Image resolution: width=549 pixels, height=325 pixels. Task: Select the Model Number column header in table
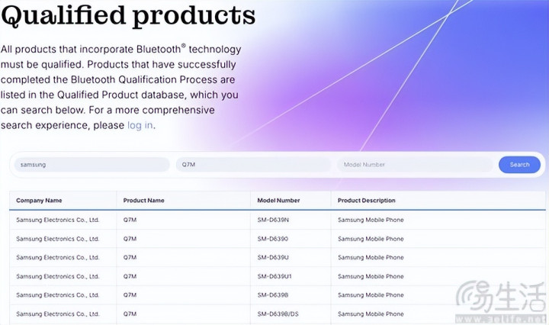tap(278, 201)
